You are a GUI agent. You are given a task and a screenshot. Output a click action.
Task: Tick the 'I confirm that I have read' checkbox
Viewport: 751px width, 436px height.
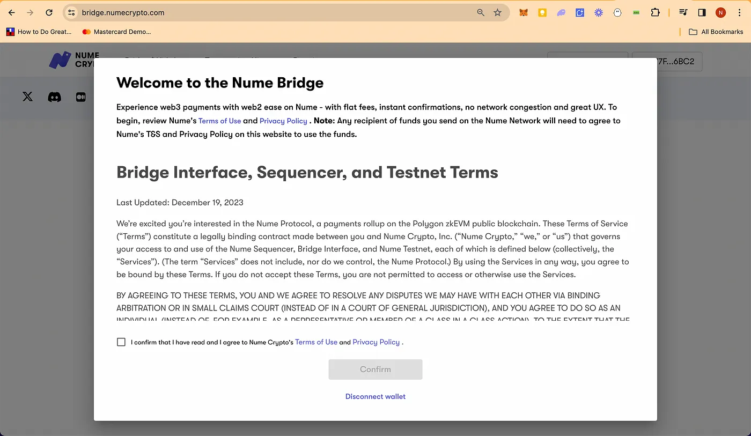(121, 342)
